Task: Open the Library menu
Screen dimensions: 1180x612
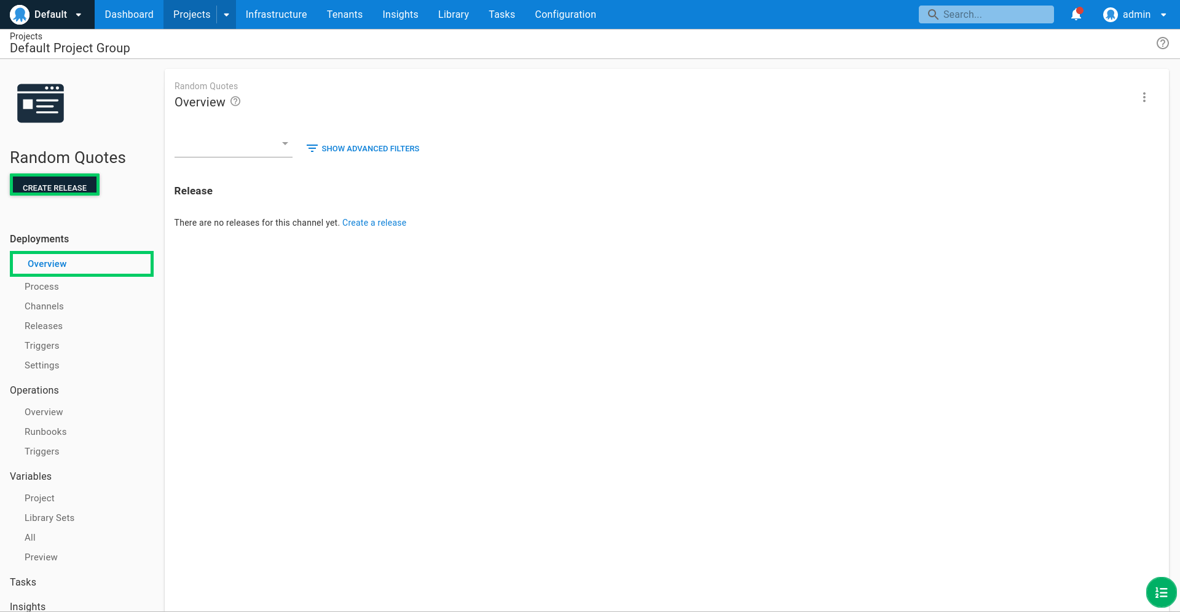Action: point(454,14)
